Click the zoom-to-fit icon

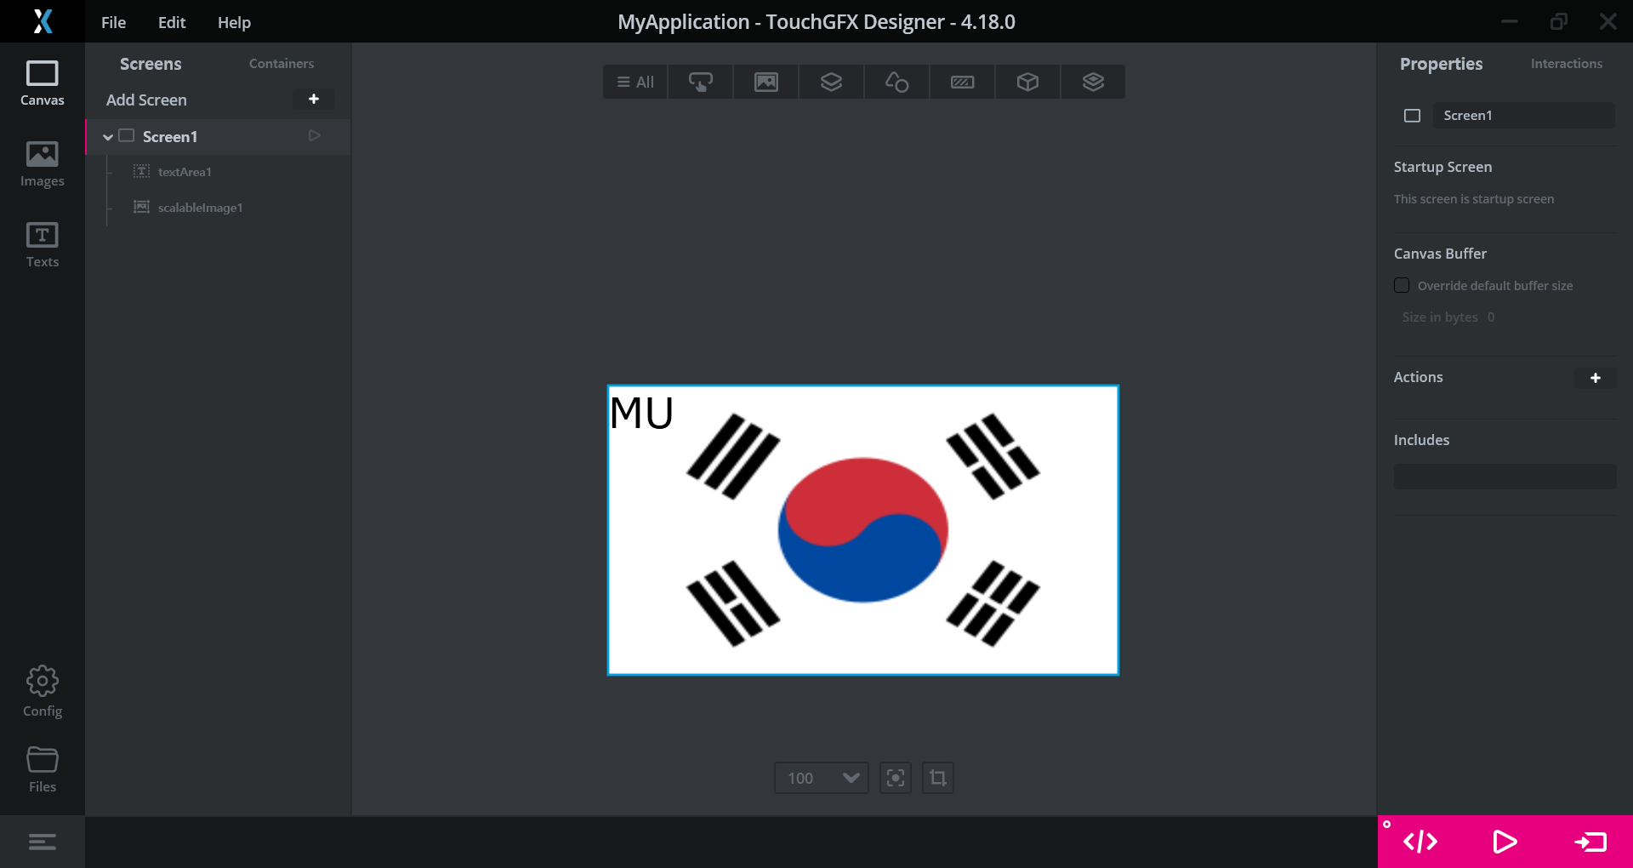896,778
